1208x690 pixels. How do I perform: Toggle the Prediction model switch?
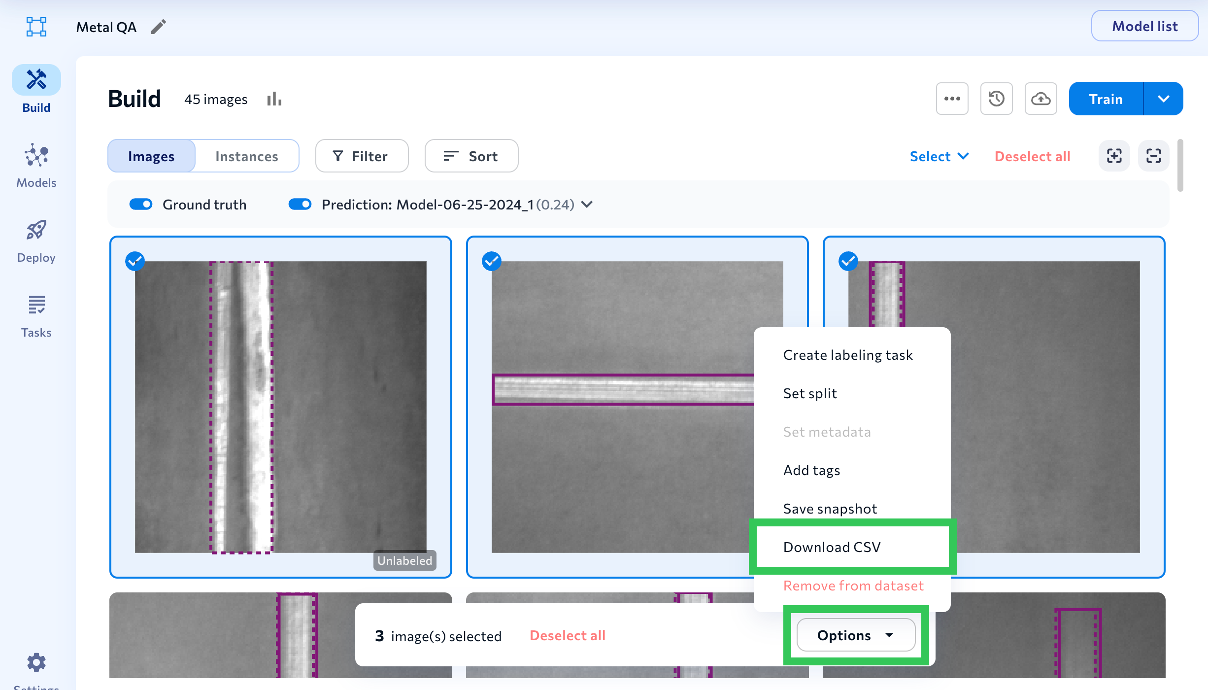[300, 204]
